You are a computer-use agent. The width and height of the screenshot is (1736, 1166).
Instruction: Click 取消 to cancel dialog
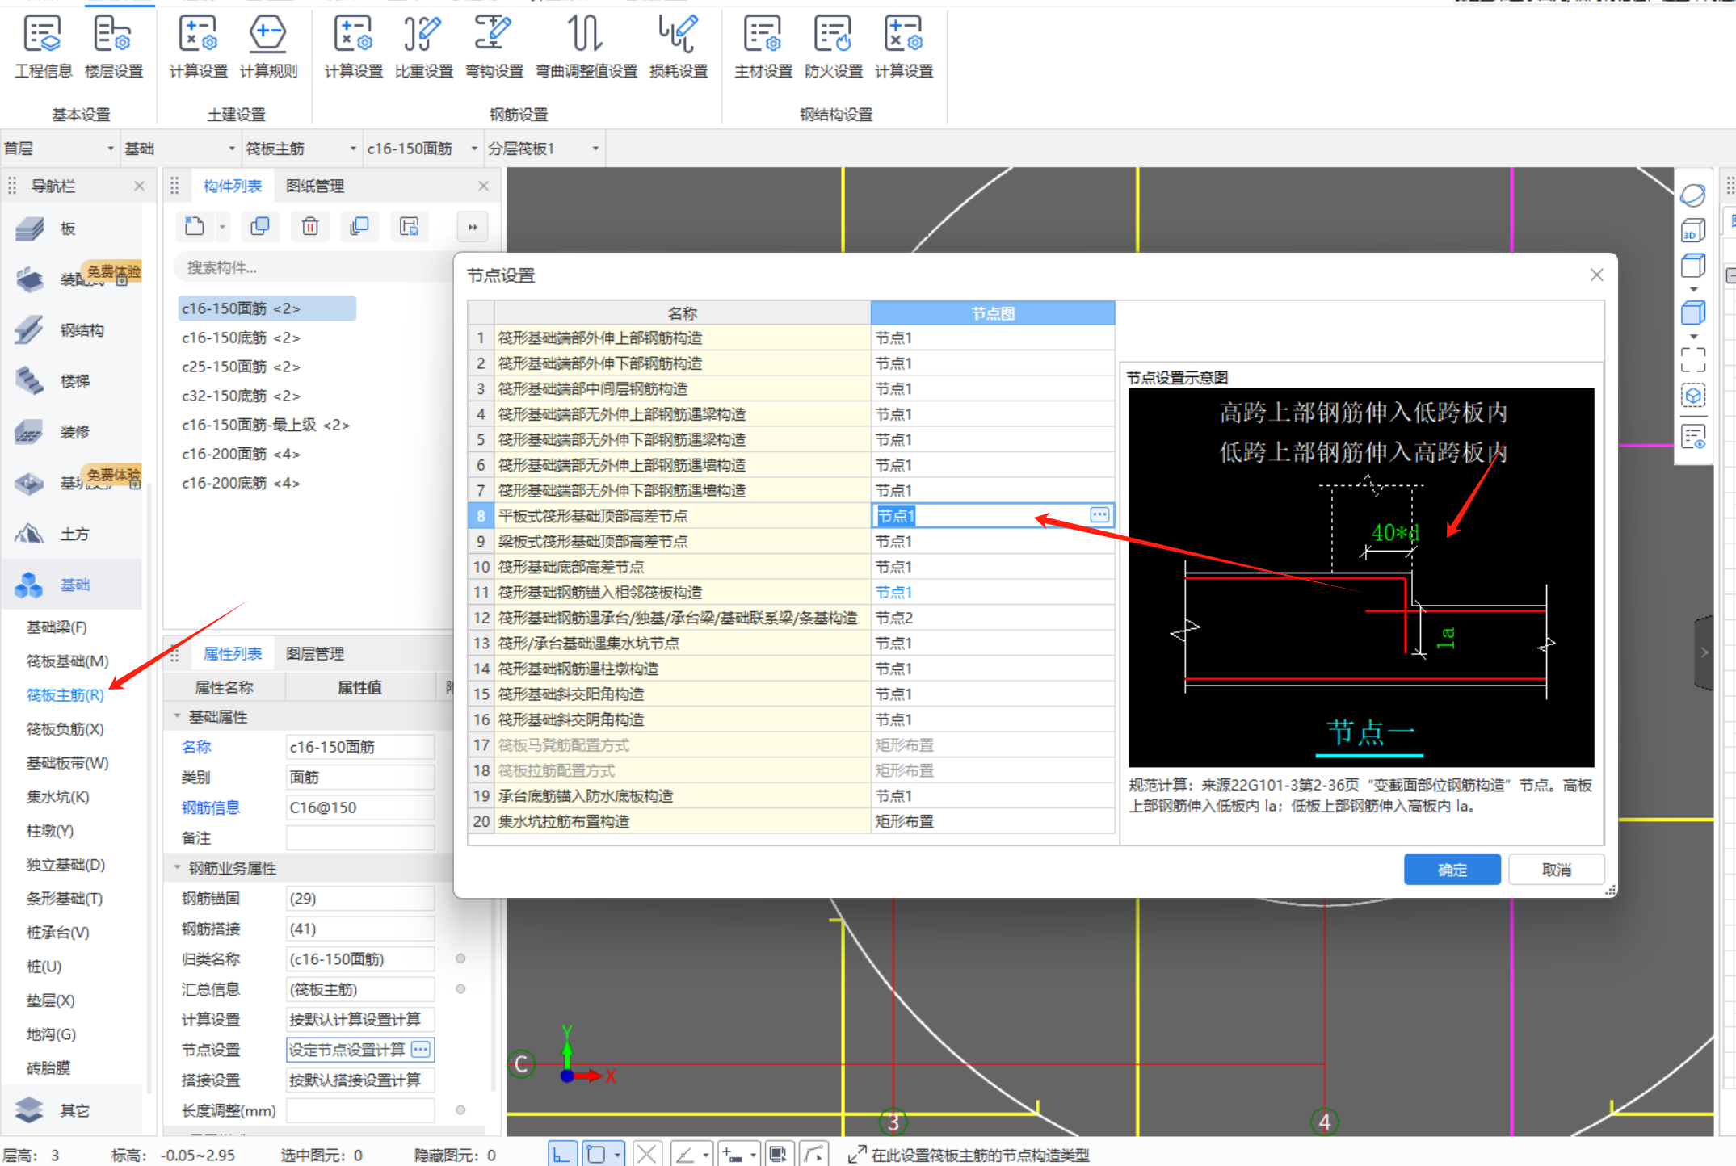pyautogui.click(x=1556, y=869)
